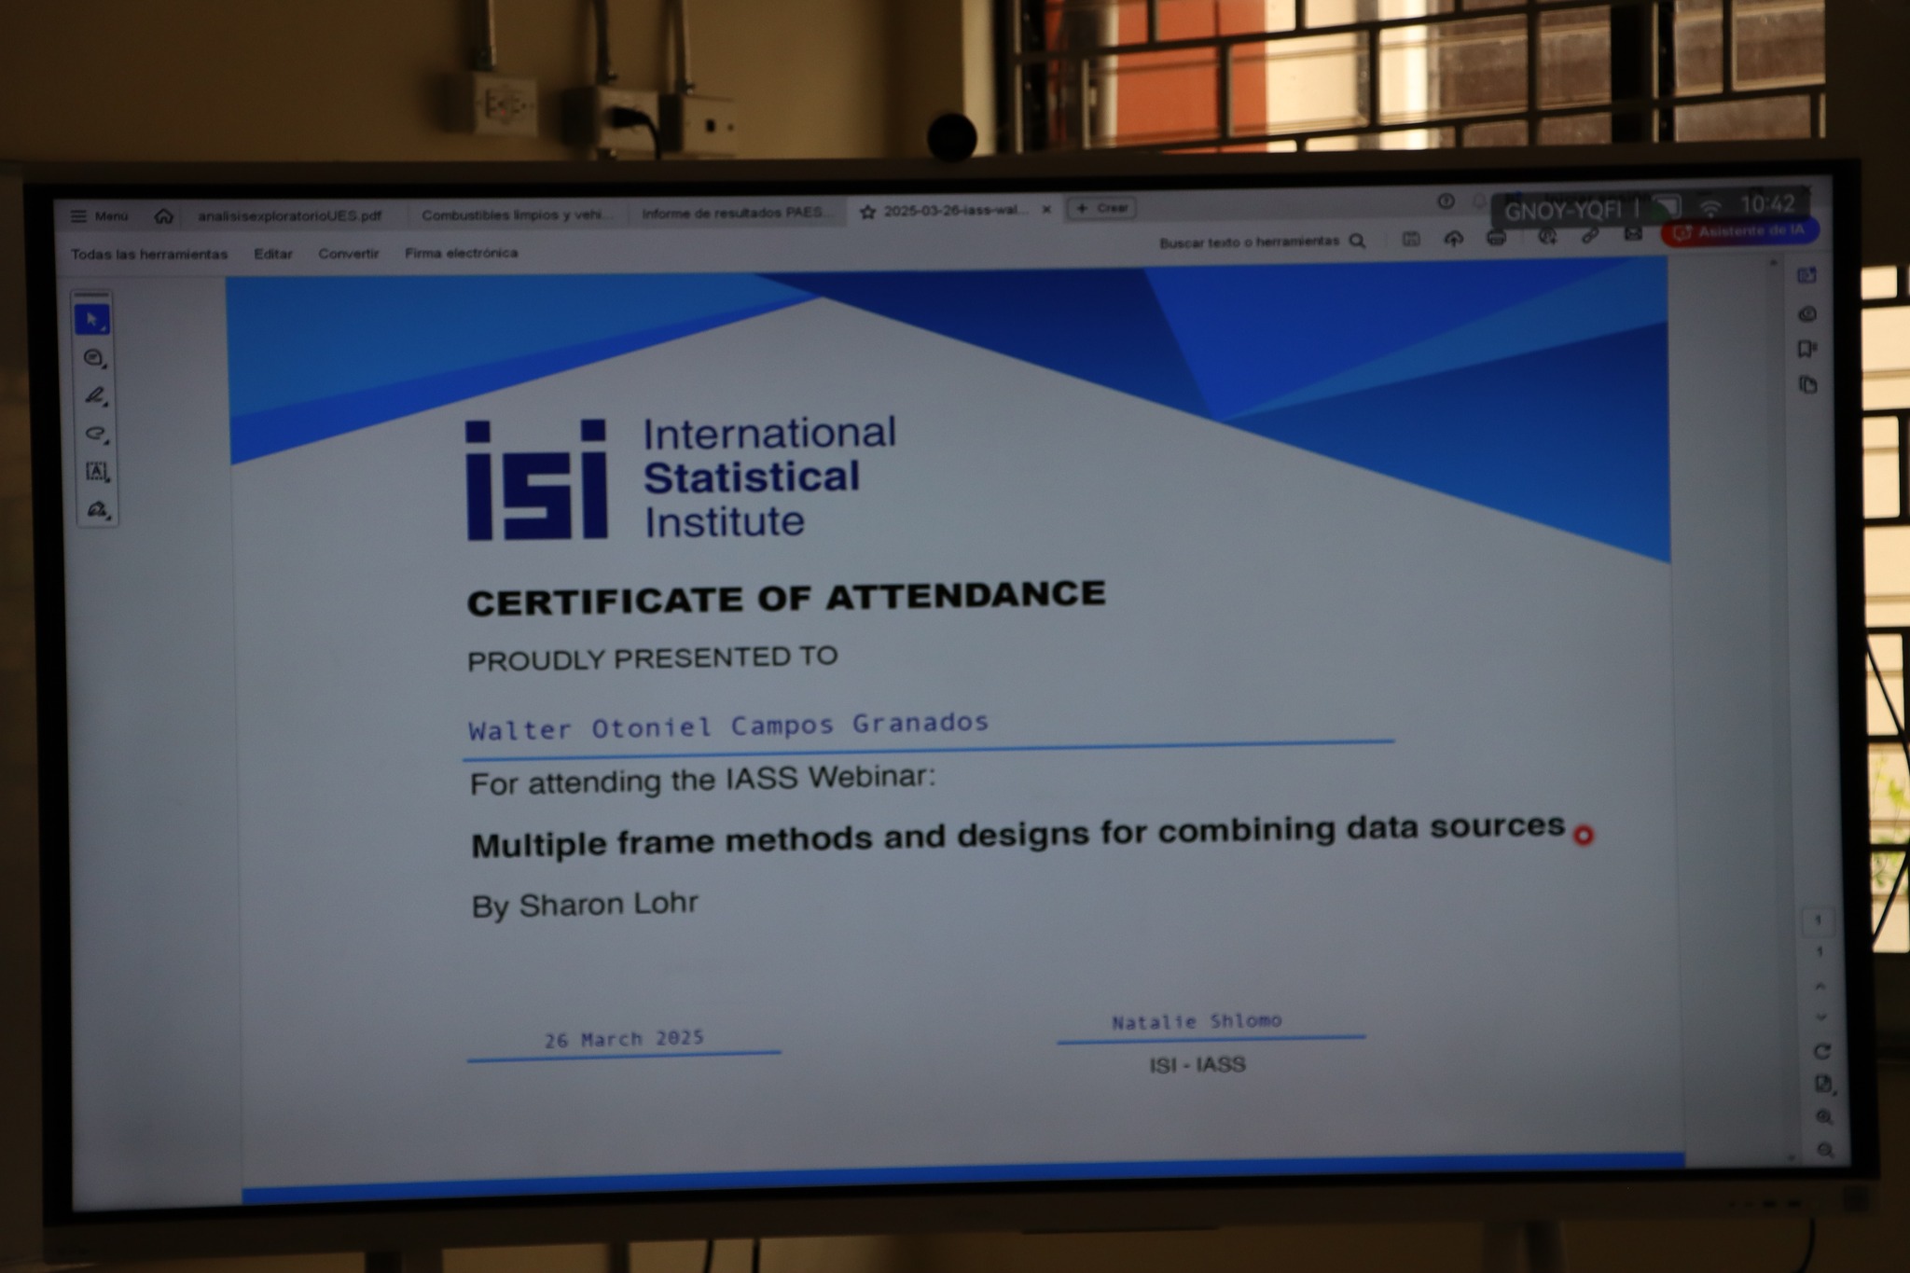Screen dimensions: 1910x1273
Task: Open the AI assistant panel icon in right rail
Action: [x=1806, y=275]
